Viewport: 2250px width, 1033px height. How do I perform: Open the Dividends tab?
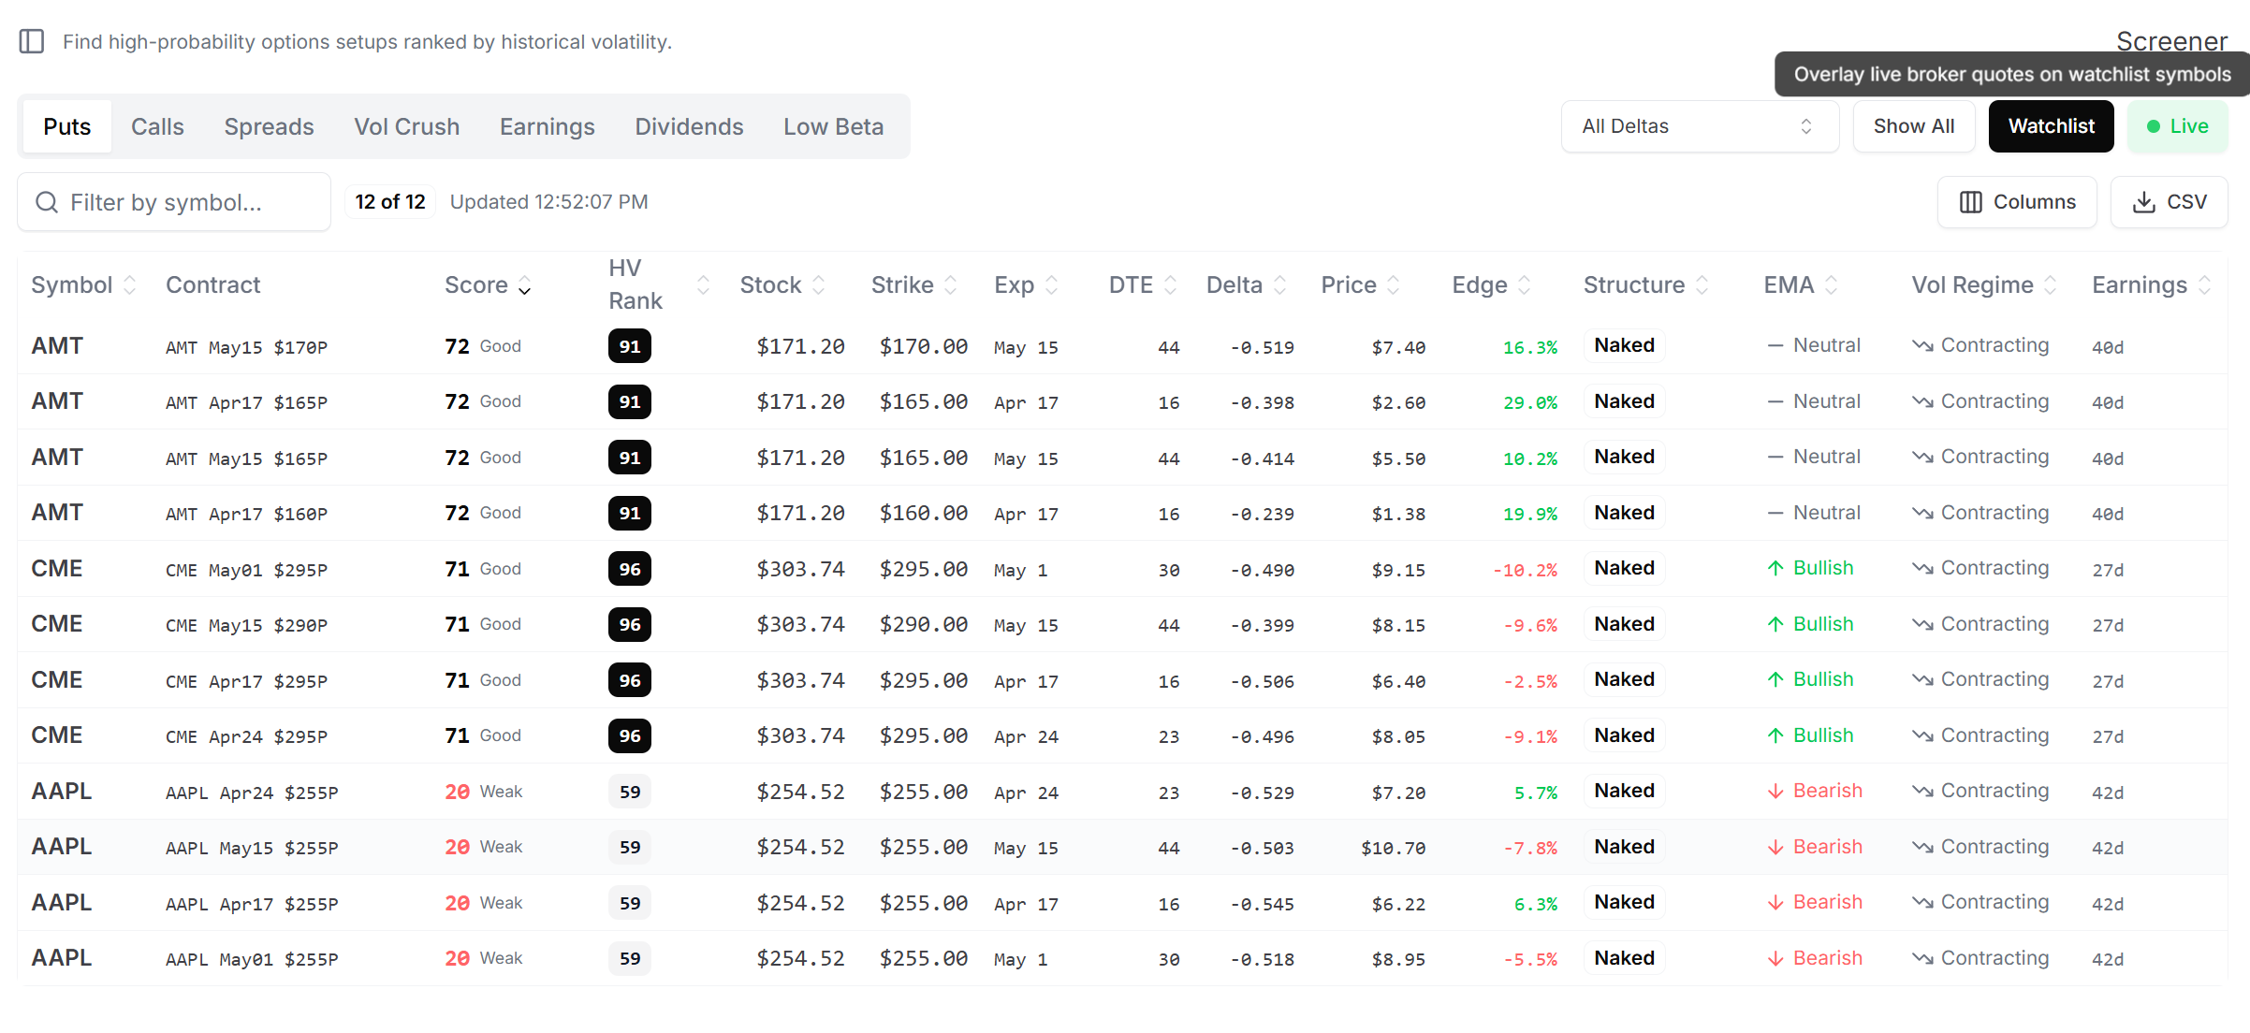(x=689, y=126)
